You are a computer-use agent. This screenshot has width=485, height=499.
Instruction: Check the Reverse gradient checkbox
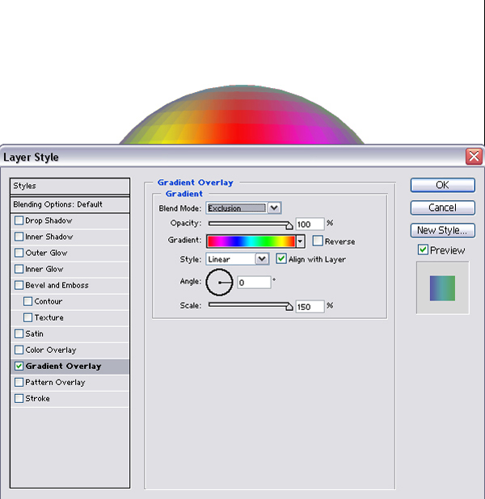tap(318, 241)
